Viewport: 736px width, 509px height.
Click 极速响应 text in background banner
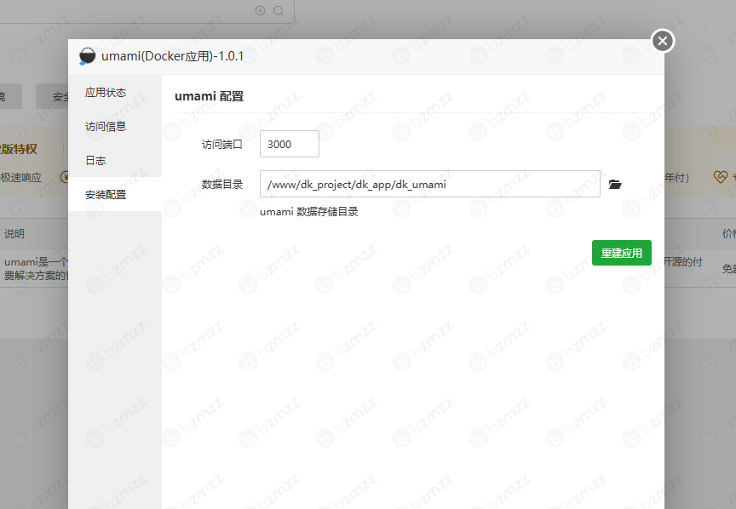click(21, 177)
